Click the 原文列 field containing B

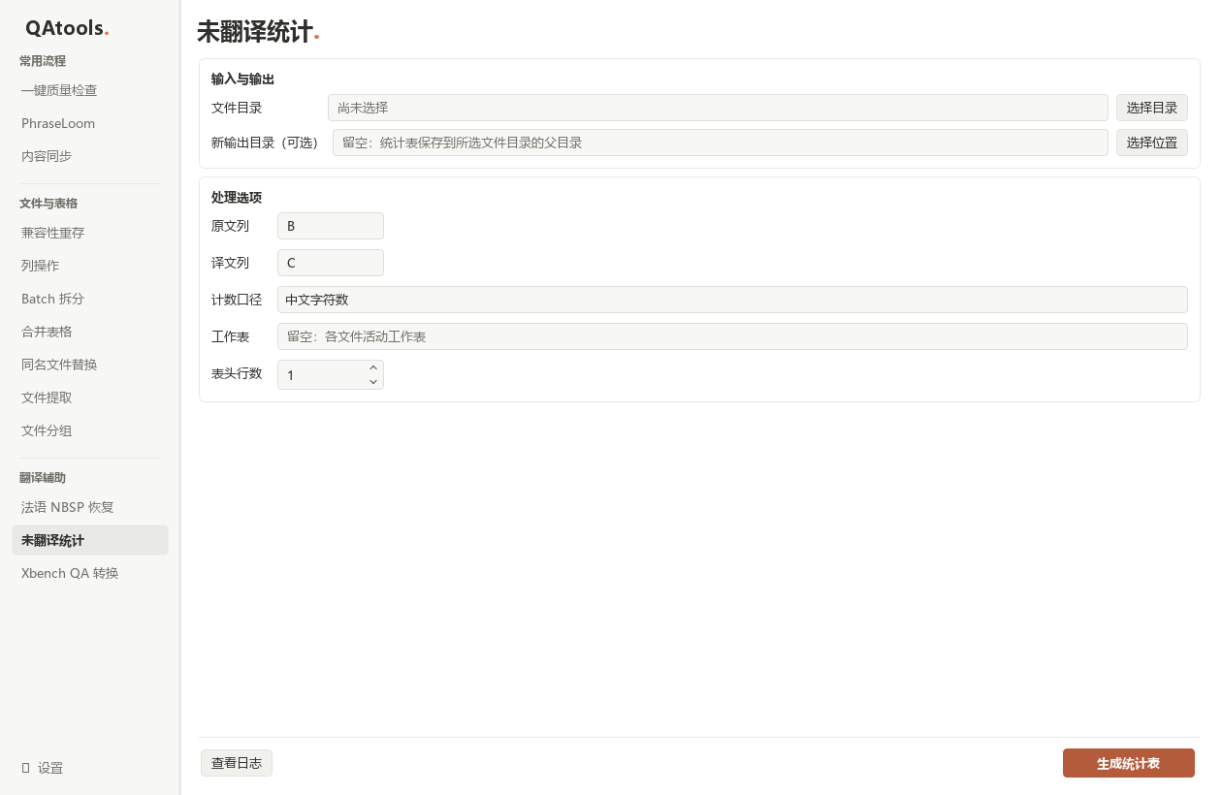[x=331, y=226]
